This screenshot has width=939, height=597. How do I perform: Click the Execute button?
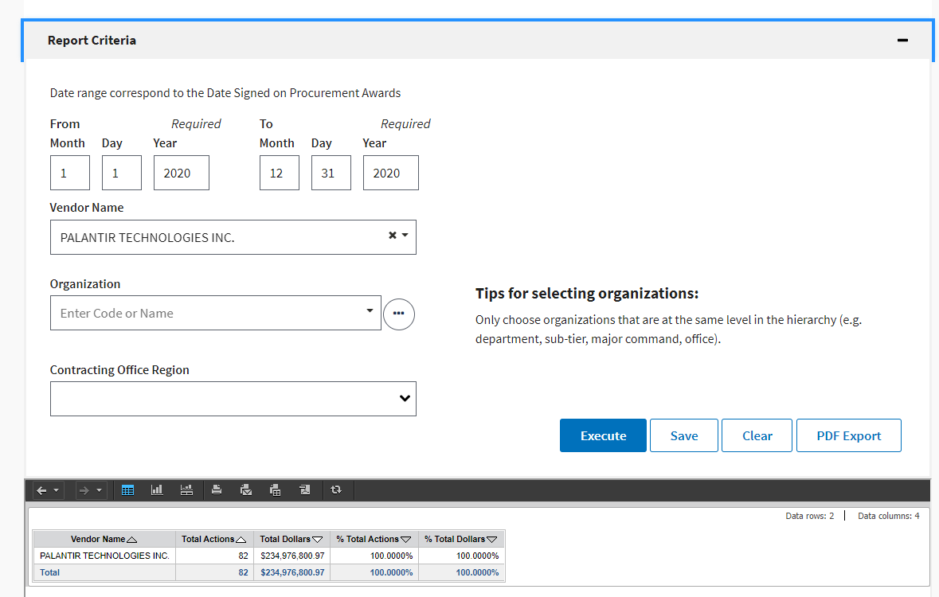(603, 435)
